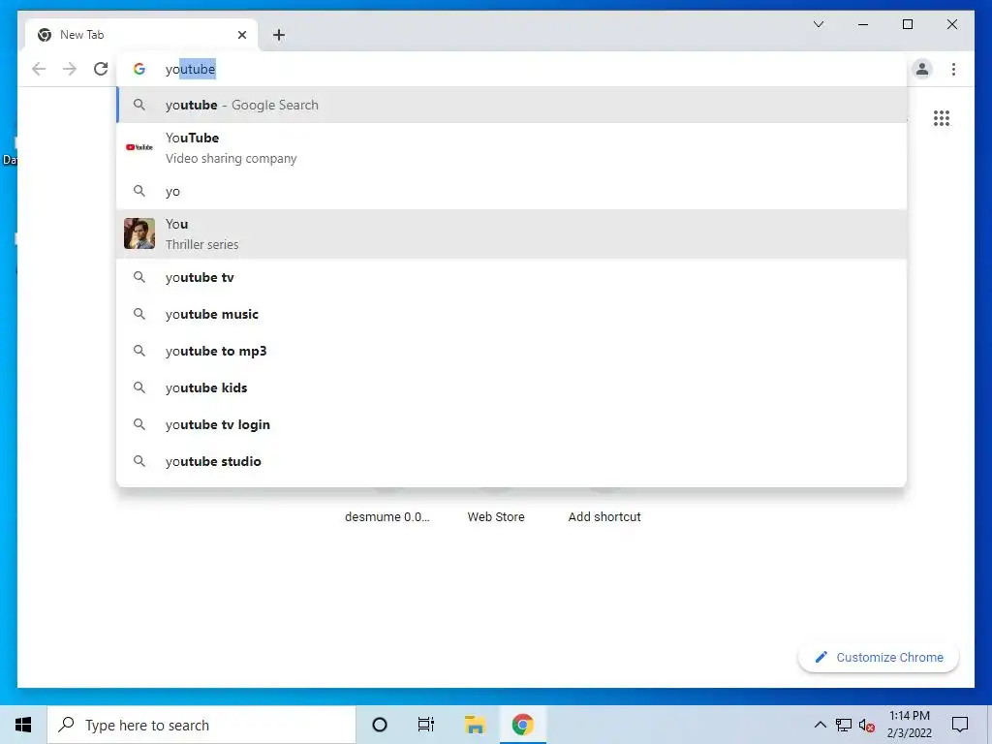Click the taskbar search box
The width and height of the screenshot is (992, 744).
click(201, 725)
